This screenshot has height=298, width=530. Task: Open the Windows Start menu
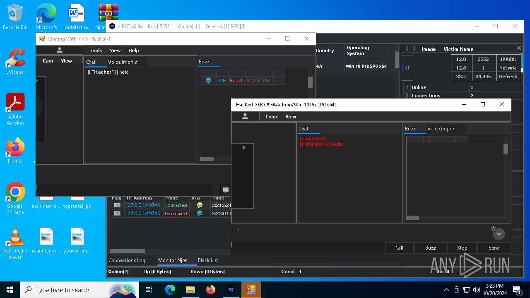click(x=10, y=290)
